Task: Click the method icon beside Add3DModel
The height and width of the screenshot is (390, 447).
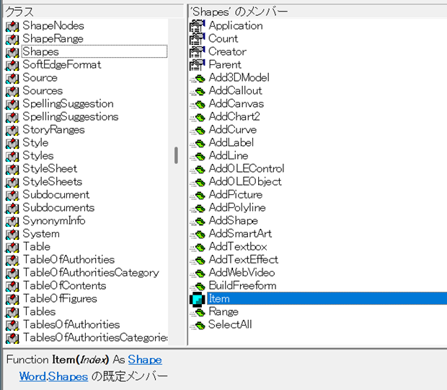Action: [x=198, y=79]
